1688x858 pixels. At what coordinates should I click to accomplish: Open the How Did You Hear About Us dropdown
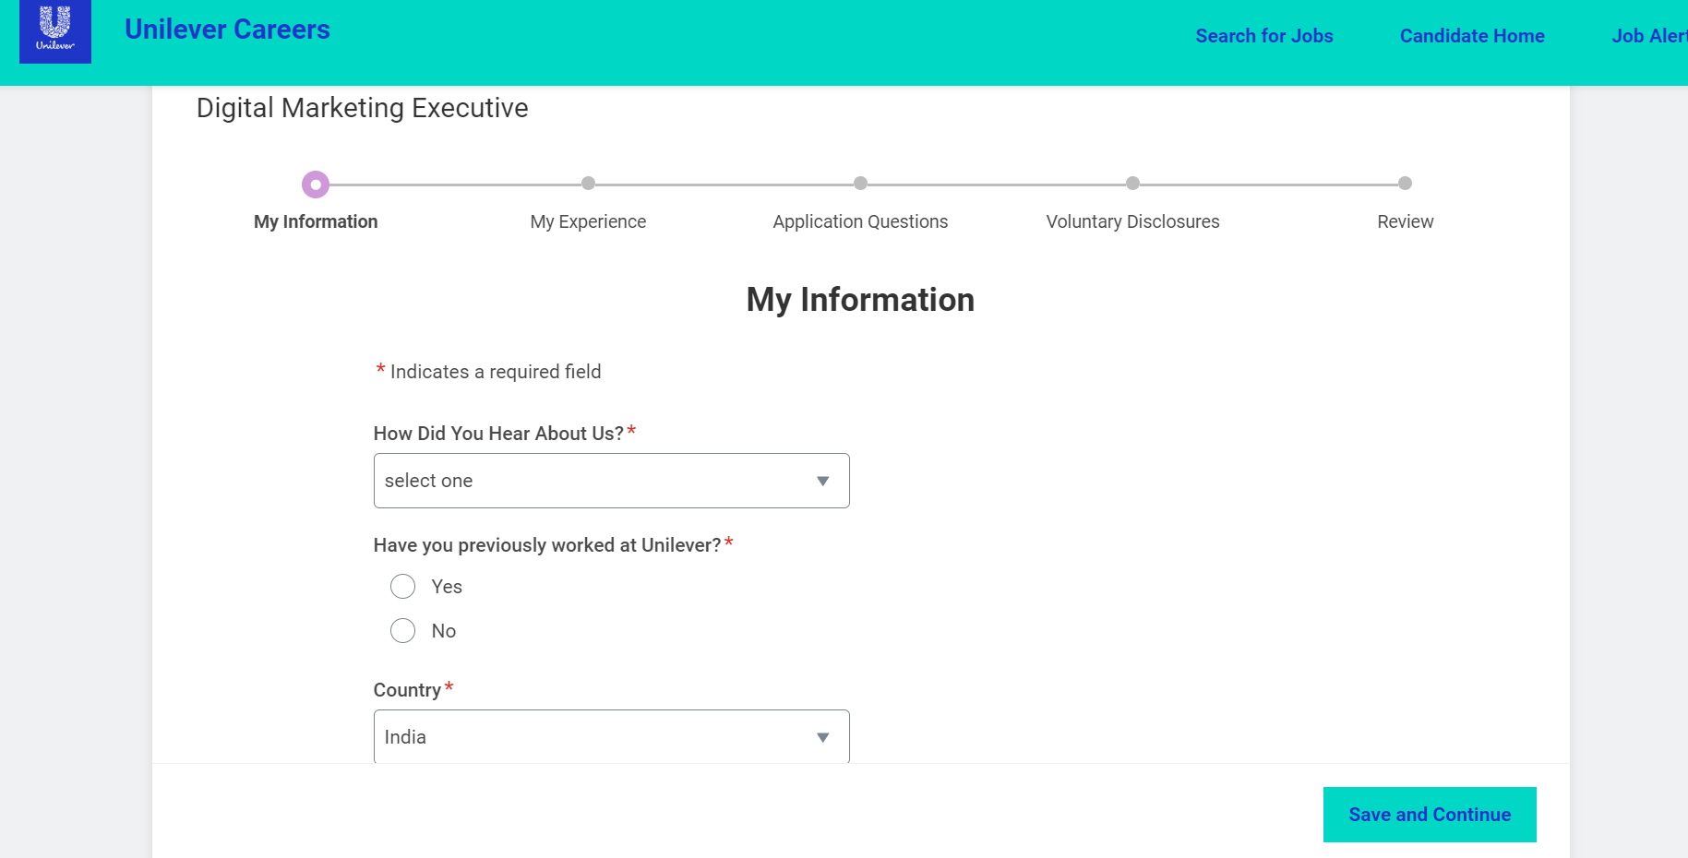coord(611,481)
